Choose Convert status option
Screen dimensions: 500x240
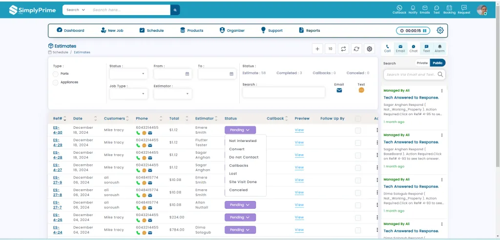pyautogui.click(x=237, y=149)
